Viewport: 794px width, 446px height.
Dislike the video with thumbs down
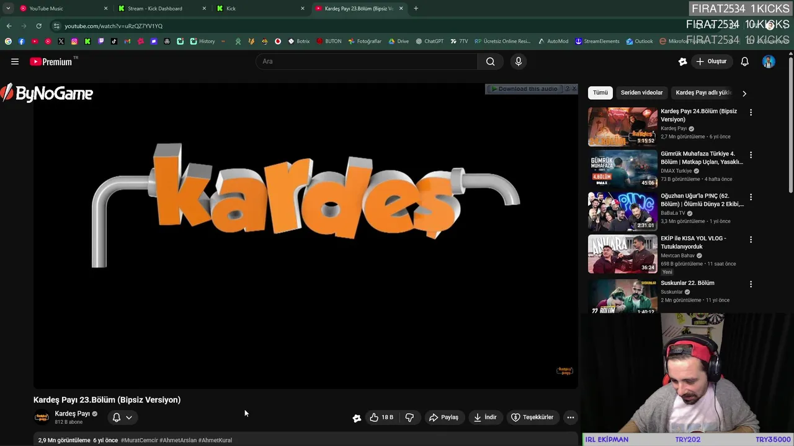pyautogui.click(x=409, y=418)
